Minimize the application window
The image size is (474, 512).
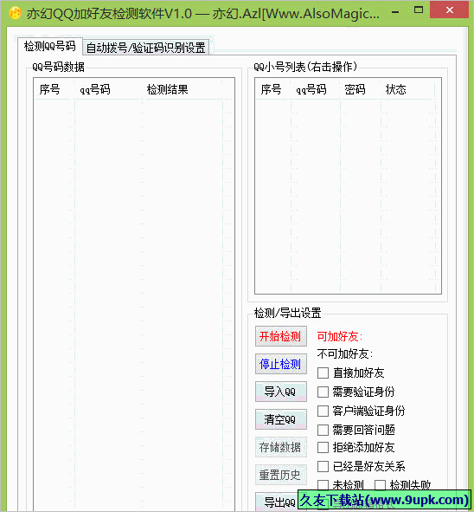click(395, 12)
